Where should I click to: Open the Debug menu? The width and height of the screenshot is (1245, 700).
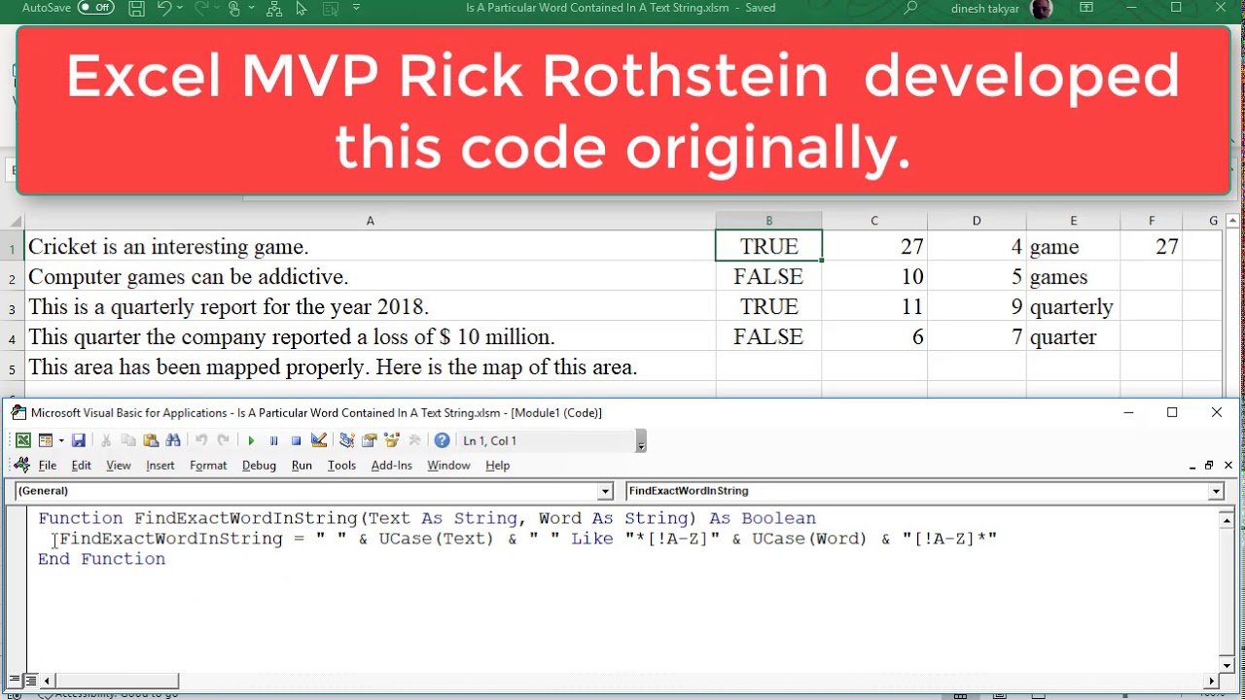tap(259, 466)
